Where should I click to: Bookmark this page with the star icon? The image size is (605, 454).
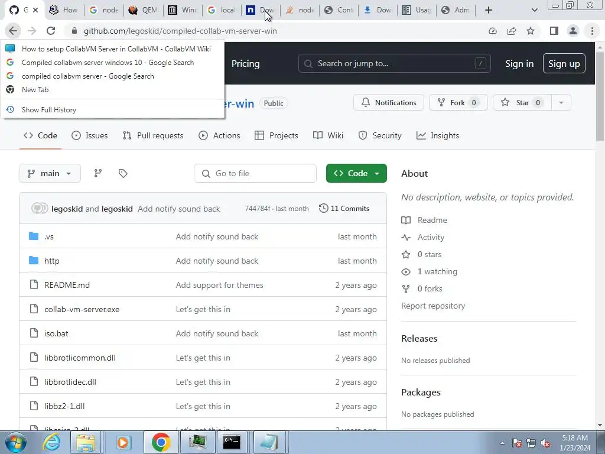531,31
